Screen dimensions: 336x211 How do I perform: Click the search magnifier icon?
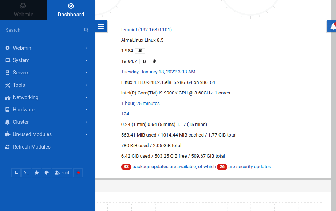[86, 30]
